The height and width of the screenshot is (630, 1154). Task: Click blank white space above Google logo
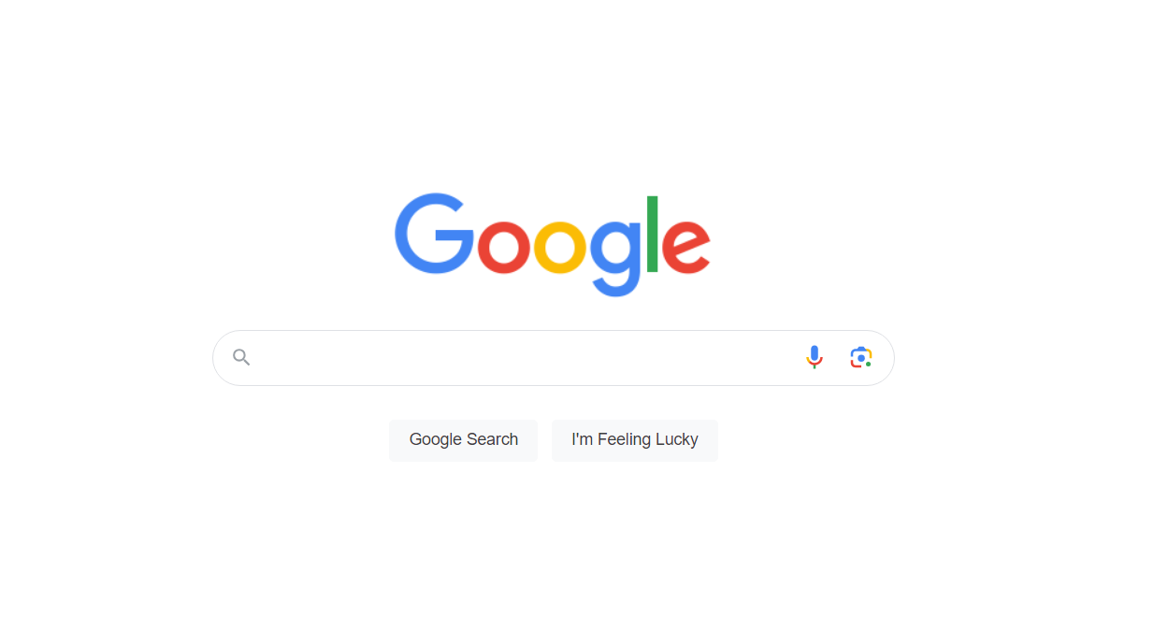pos(554,93)
